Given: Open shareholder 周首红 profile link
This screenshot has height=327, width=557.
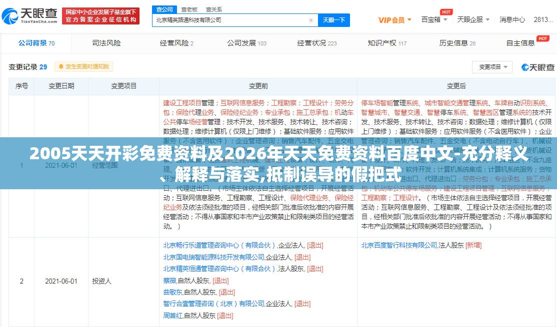Looking at the screenshot, I should point(172,316).
